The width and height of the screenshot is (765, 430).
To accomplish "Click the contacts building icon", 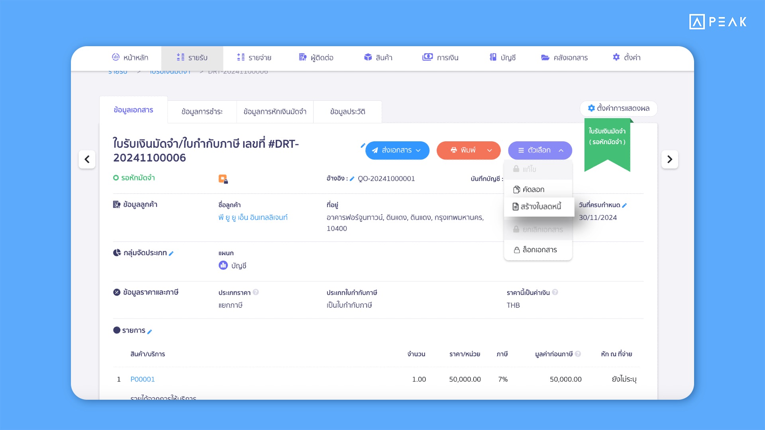I will [x=303, y=57].
